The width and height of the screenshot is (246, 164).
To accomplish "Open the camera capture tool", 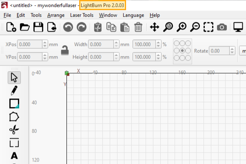I will point(222,27).
